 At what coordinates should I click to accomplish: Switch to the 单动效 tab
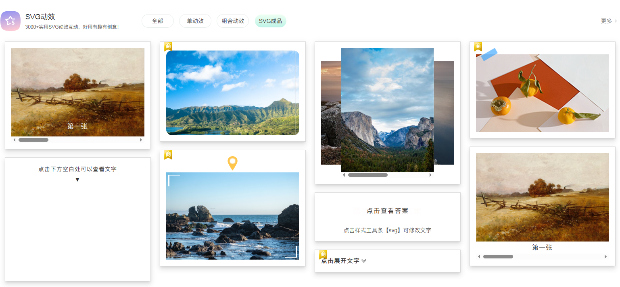(195, 21)
